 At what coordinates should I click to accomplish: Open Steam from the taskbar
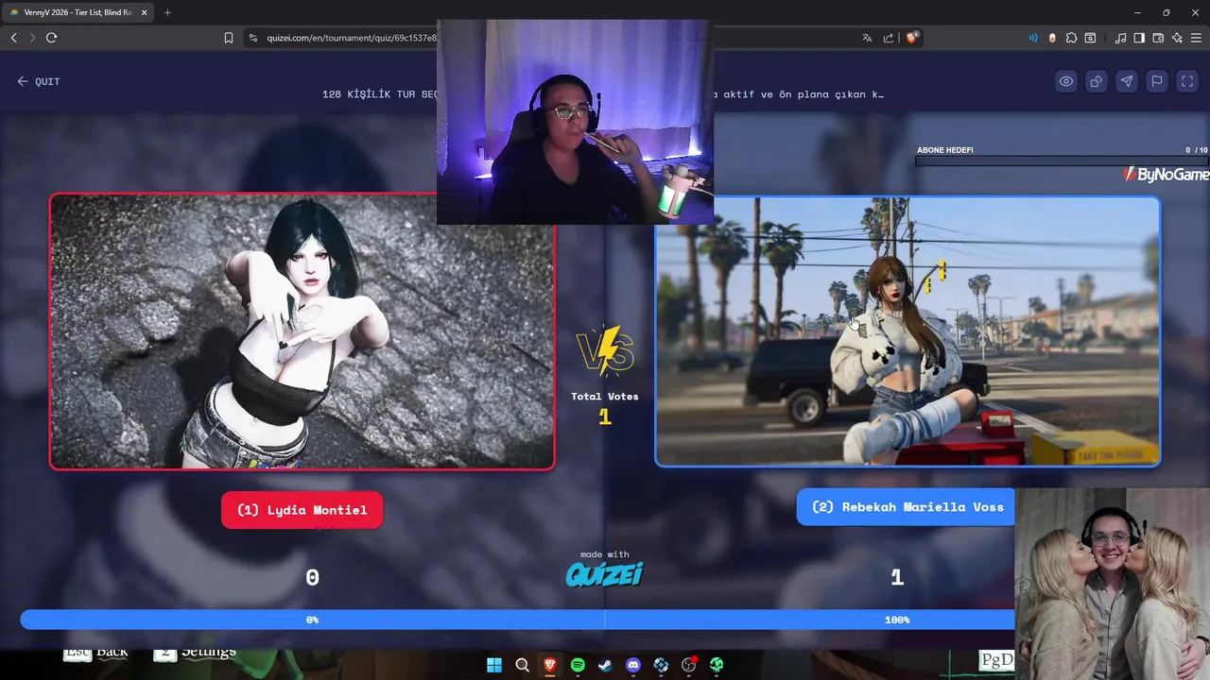(x=605, y=665)
